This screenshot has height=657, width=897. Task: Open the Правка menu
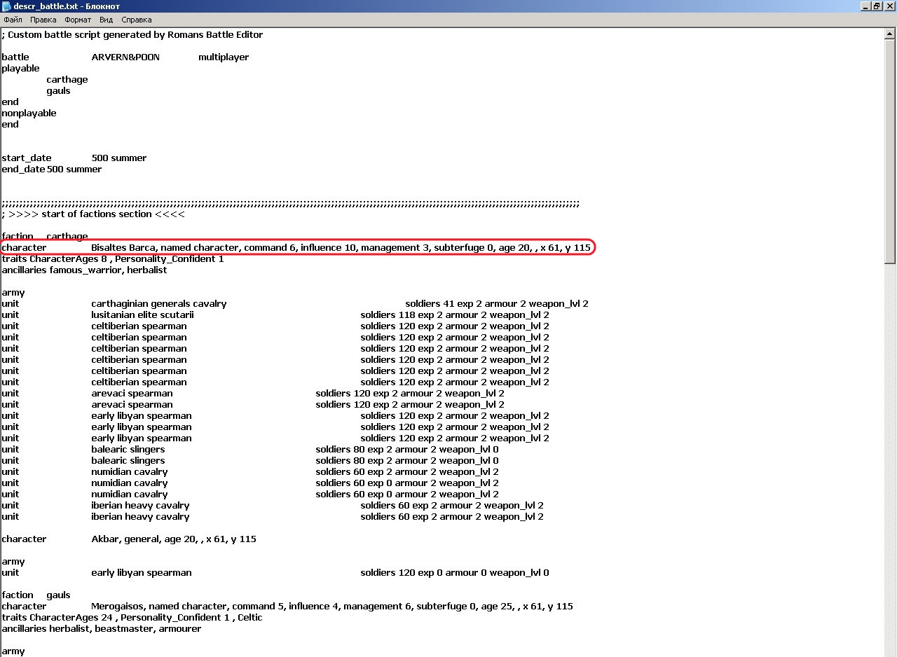point(43,20)
